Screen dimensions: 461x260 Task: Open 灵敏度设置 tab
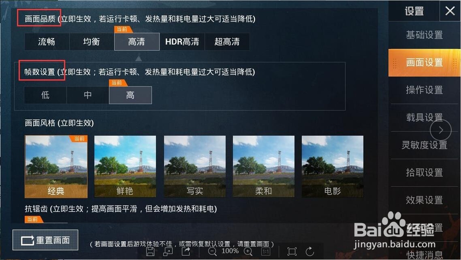[424, 145]
